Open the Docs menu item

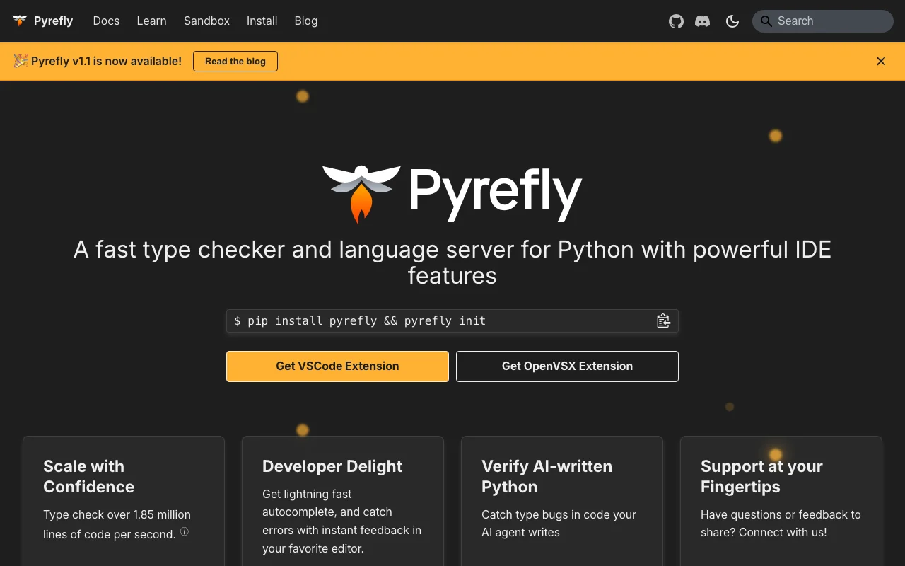click(106, 21)
